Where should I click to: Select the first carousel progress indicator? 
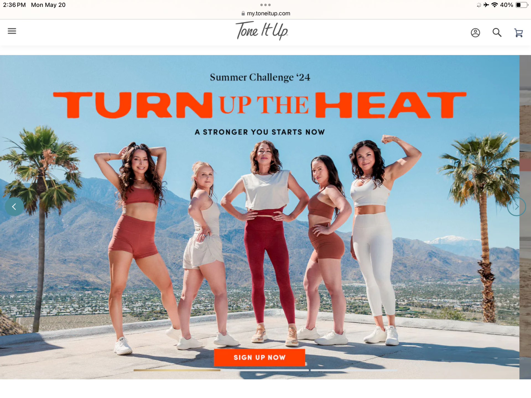tap(177, 370)
